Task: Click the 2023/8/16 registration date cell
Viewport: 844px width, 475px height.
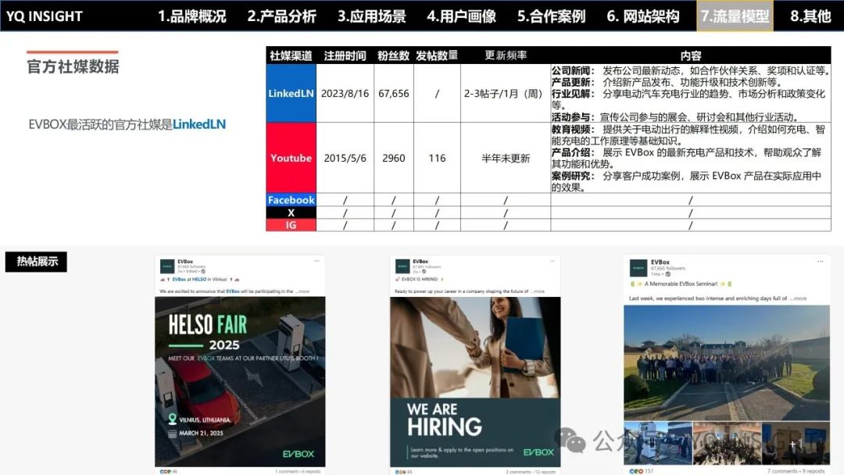Action: pos(345,93)
